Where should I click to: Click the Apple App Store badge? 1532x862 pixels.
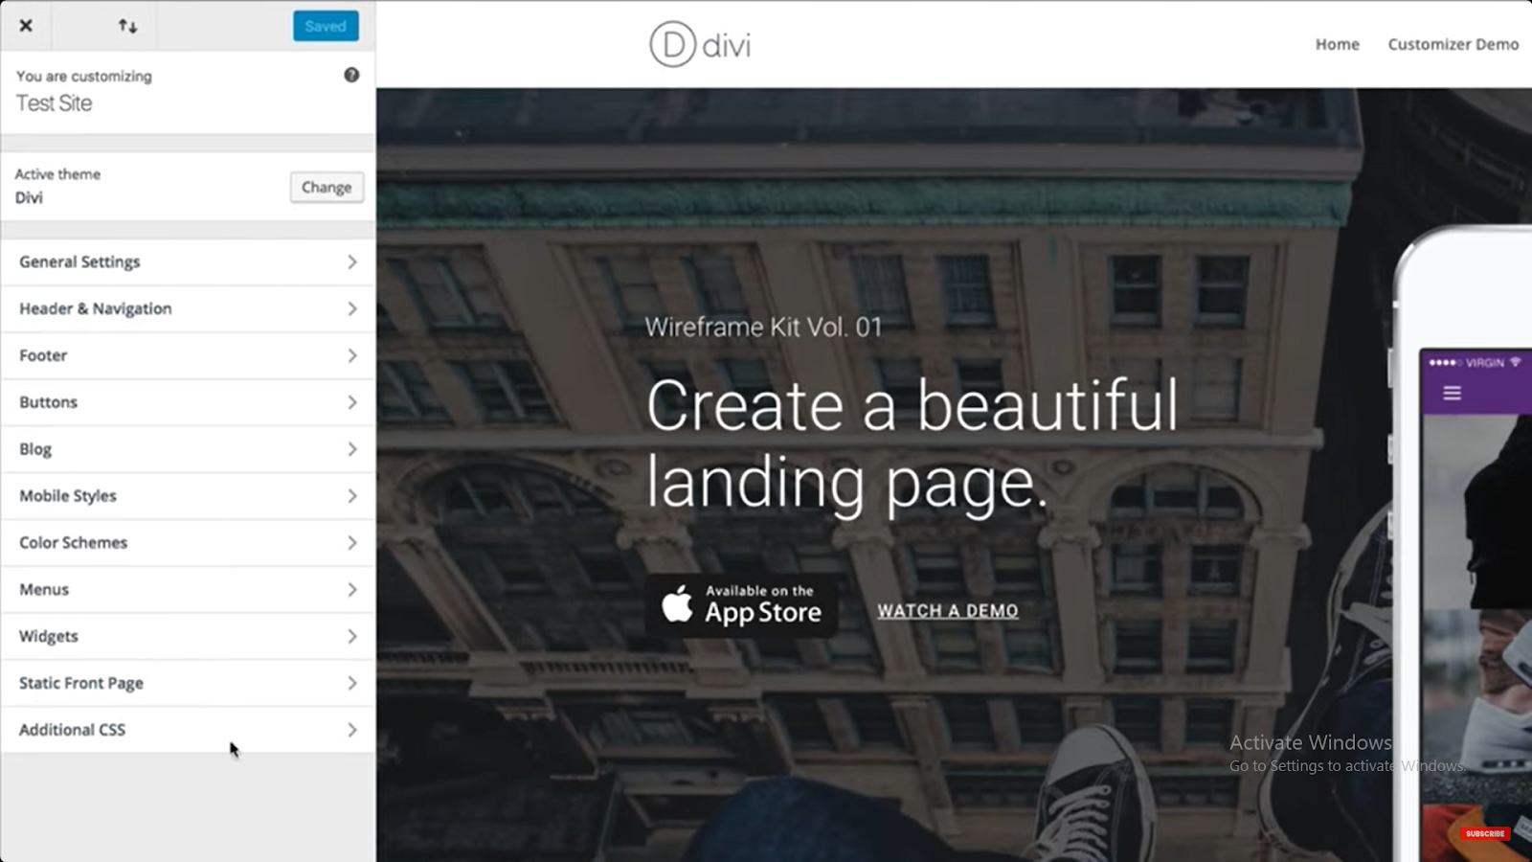[741, 605]
